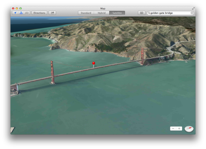
Task: Clear the search field text
Action: (192, 13)
